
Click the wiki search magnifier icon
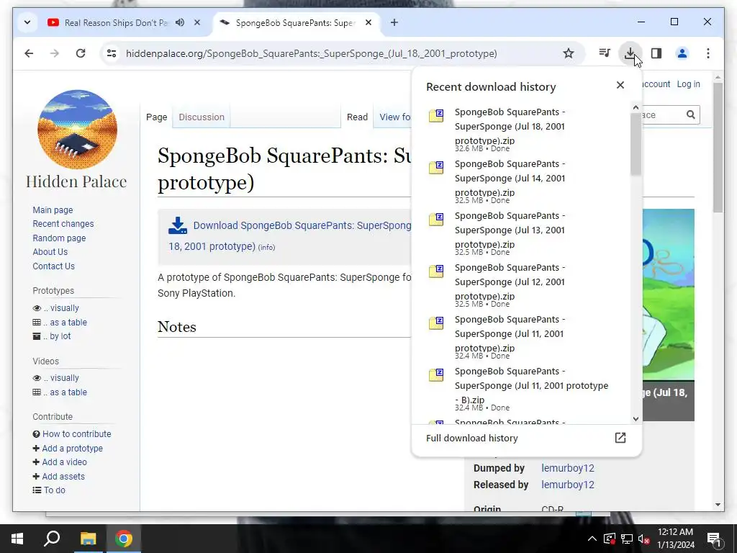(690, 114)
